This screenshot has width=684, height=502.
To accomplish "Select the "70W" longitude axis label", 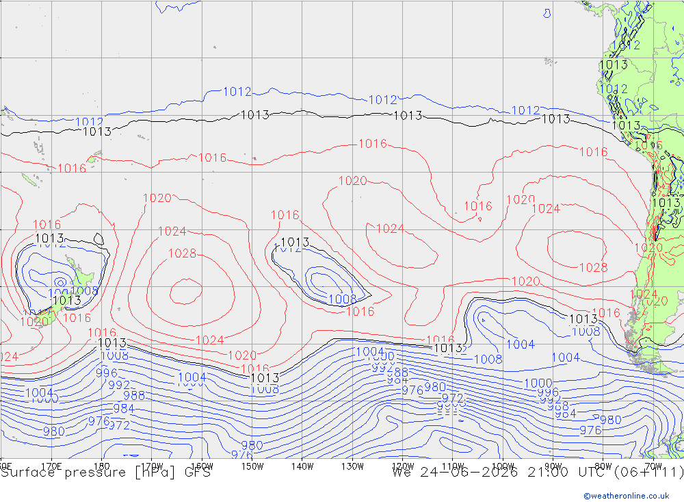I will point(653,466).
